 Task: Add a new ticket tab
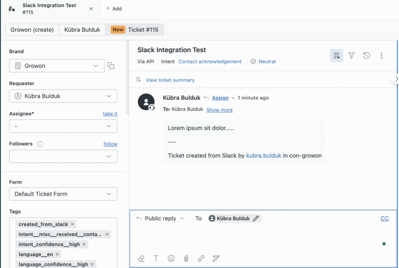114,9
